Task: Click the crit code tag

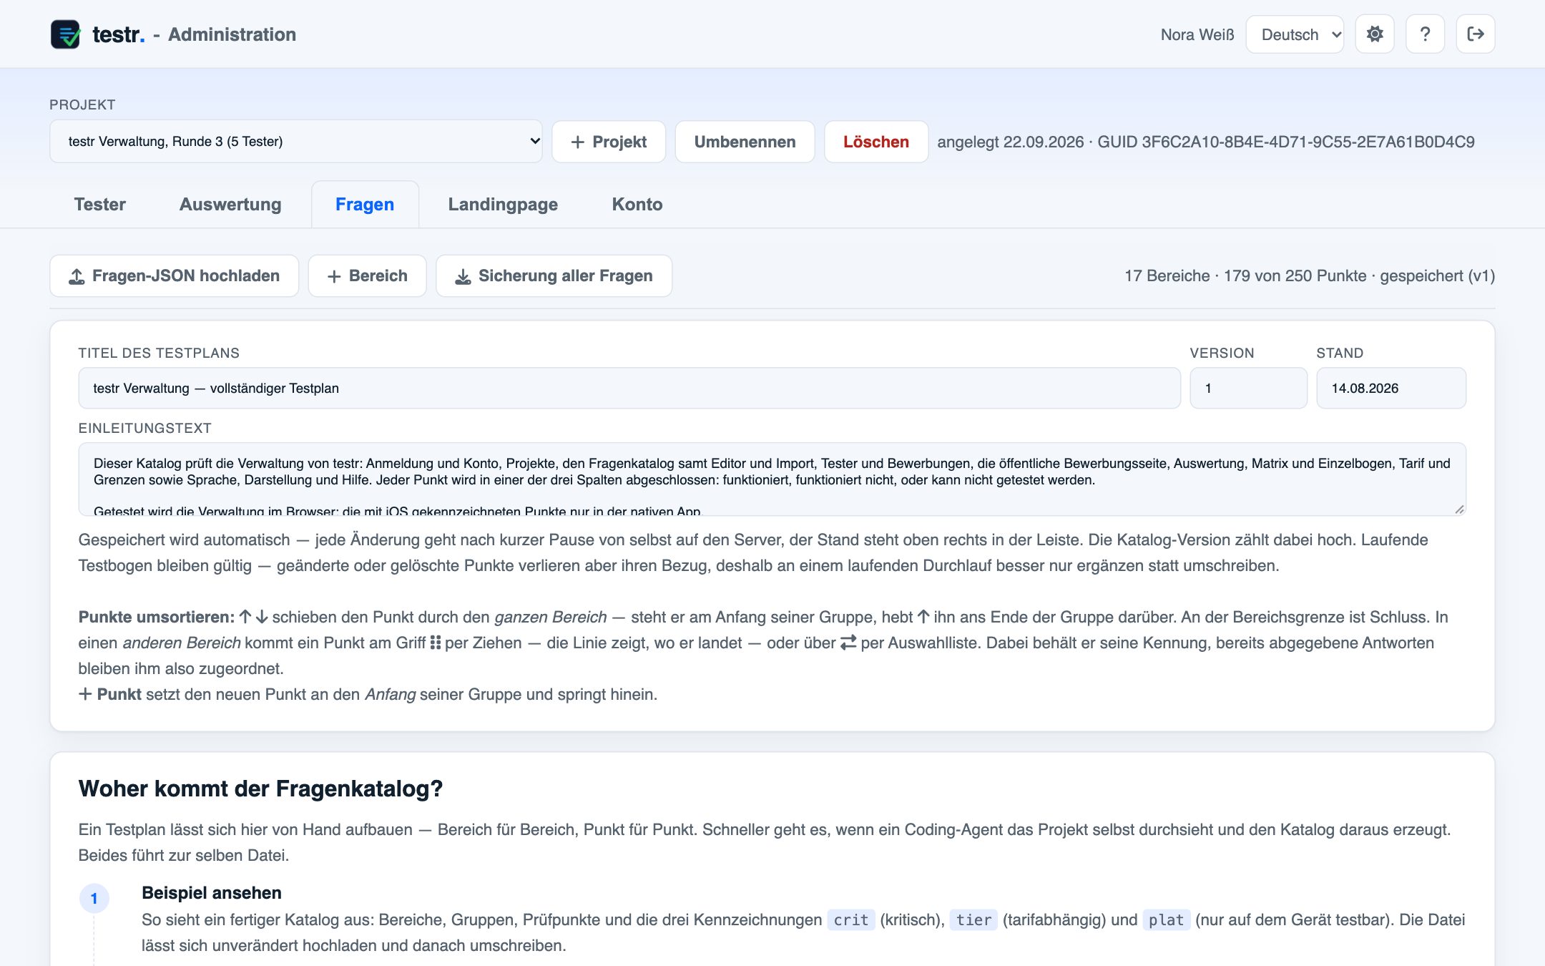Action: click(x=851, y=920)
